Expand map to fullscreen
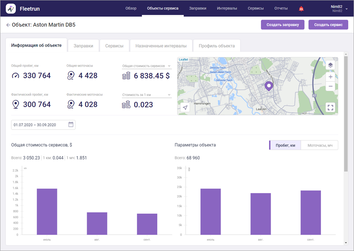 pos(330,107)
